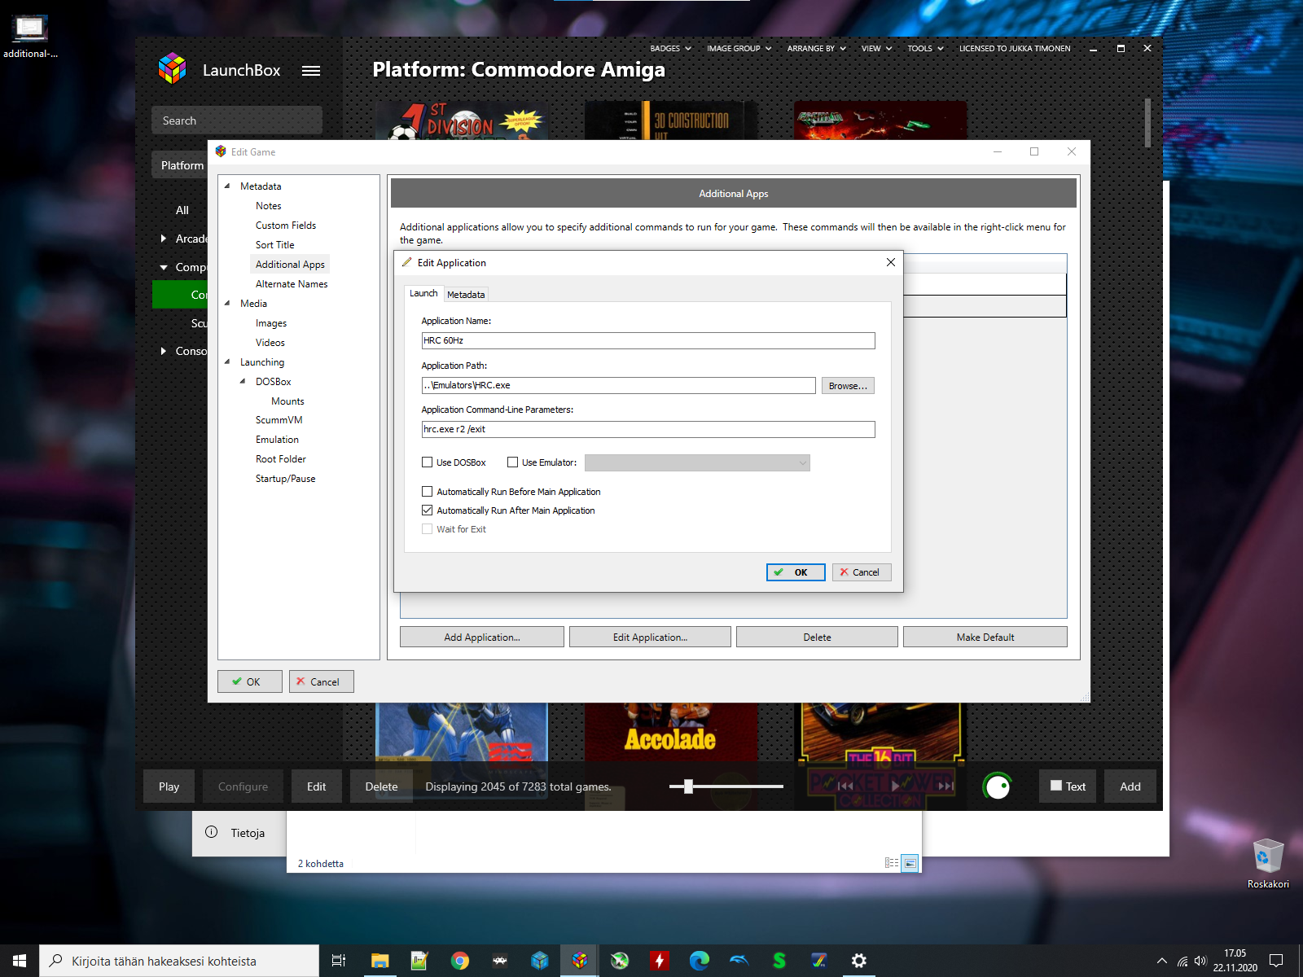Click the Tietoja info icon

click(212, 832)
